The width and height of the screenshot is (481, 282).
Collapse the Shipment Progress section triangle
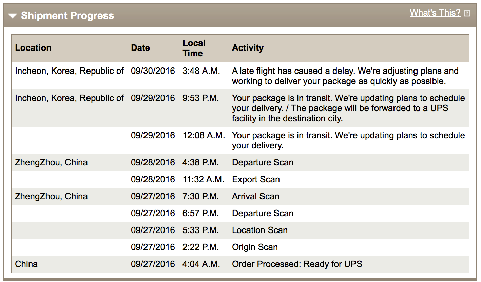click(13, 16)
